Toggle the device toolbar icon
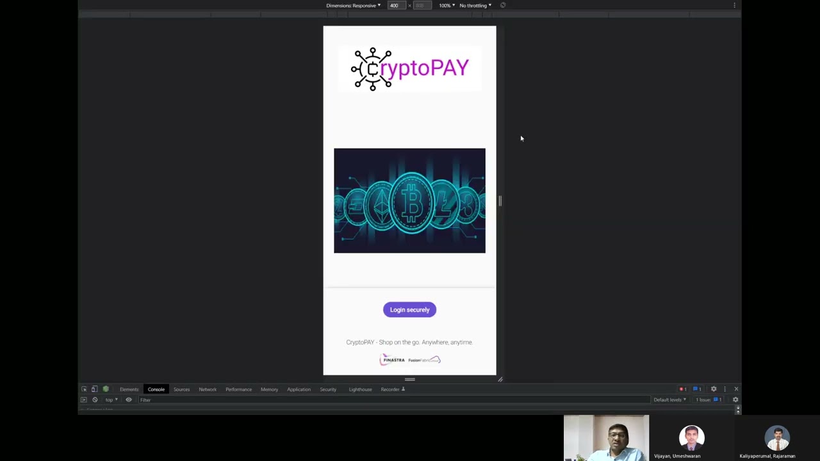The width and height of the screenshot is (820, 461). tap(94, 389)
